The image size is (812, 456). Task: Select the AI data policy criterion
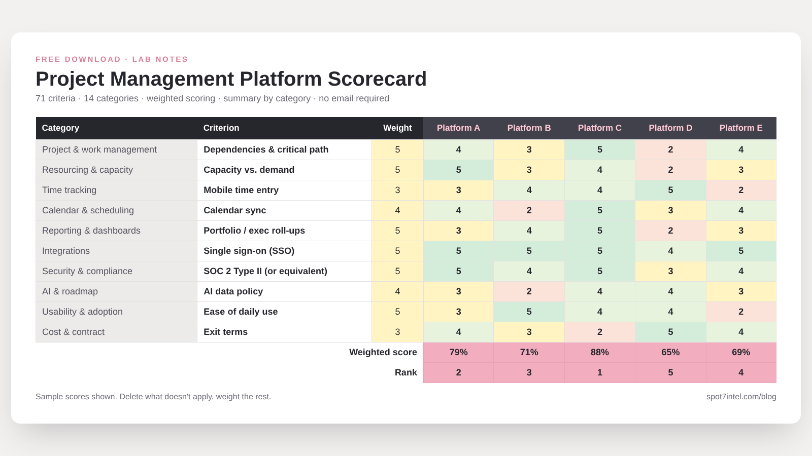[285, 291]
